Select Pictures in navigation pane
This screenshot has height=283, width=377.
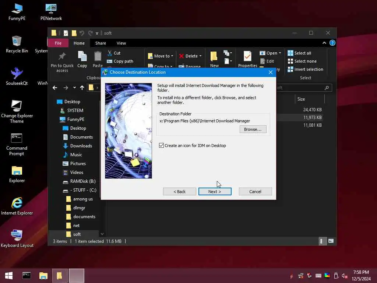[74, 164]
